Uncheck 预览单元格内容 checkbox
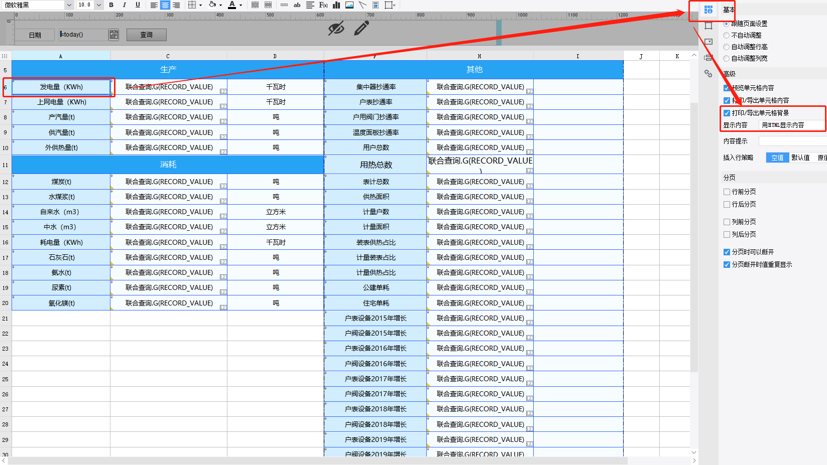Viewport: 827px width, 465px height. tap(727, 88)
